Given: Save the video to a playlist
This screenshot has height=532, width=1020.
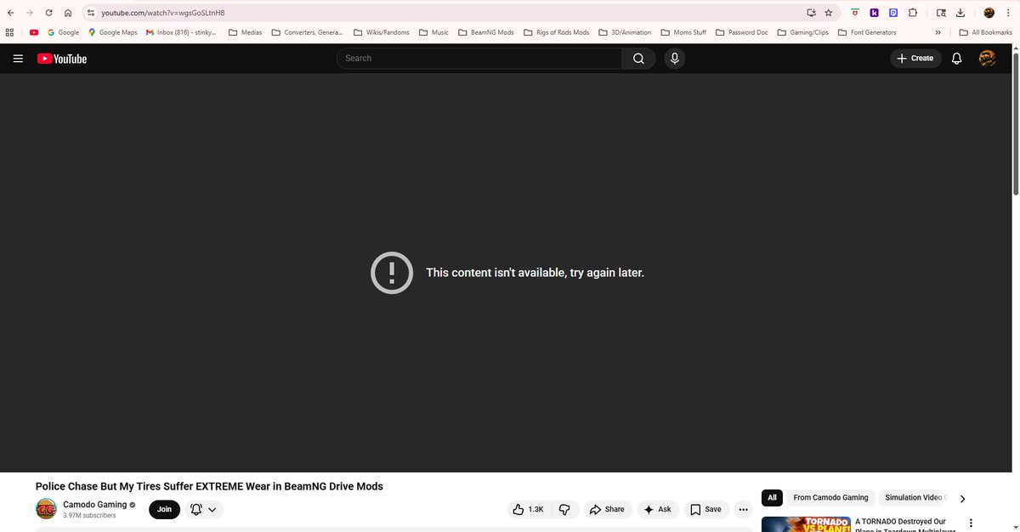Looking at the screenshot, I should coord(705,509).
